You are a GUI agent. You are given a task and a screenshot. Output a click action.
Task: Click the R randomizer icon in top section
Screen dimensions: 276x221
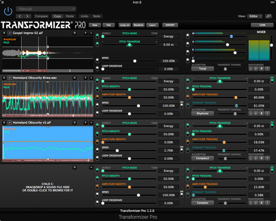(x=262, y=69)
